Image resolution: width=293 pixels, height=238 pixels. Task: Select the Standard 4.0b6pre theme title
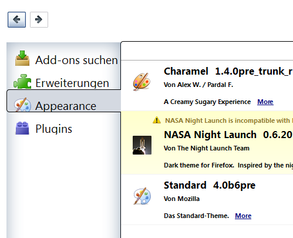click(210, 185)
